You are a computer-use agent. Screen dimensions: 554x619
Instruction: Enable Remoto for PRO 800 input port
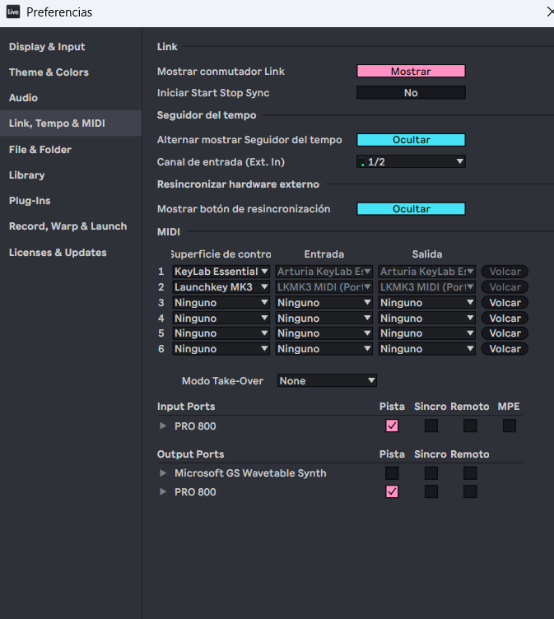tap(470, 426)
